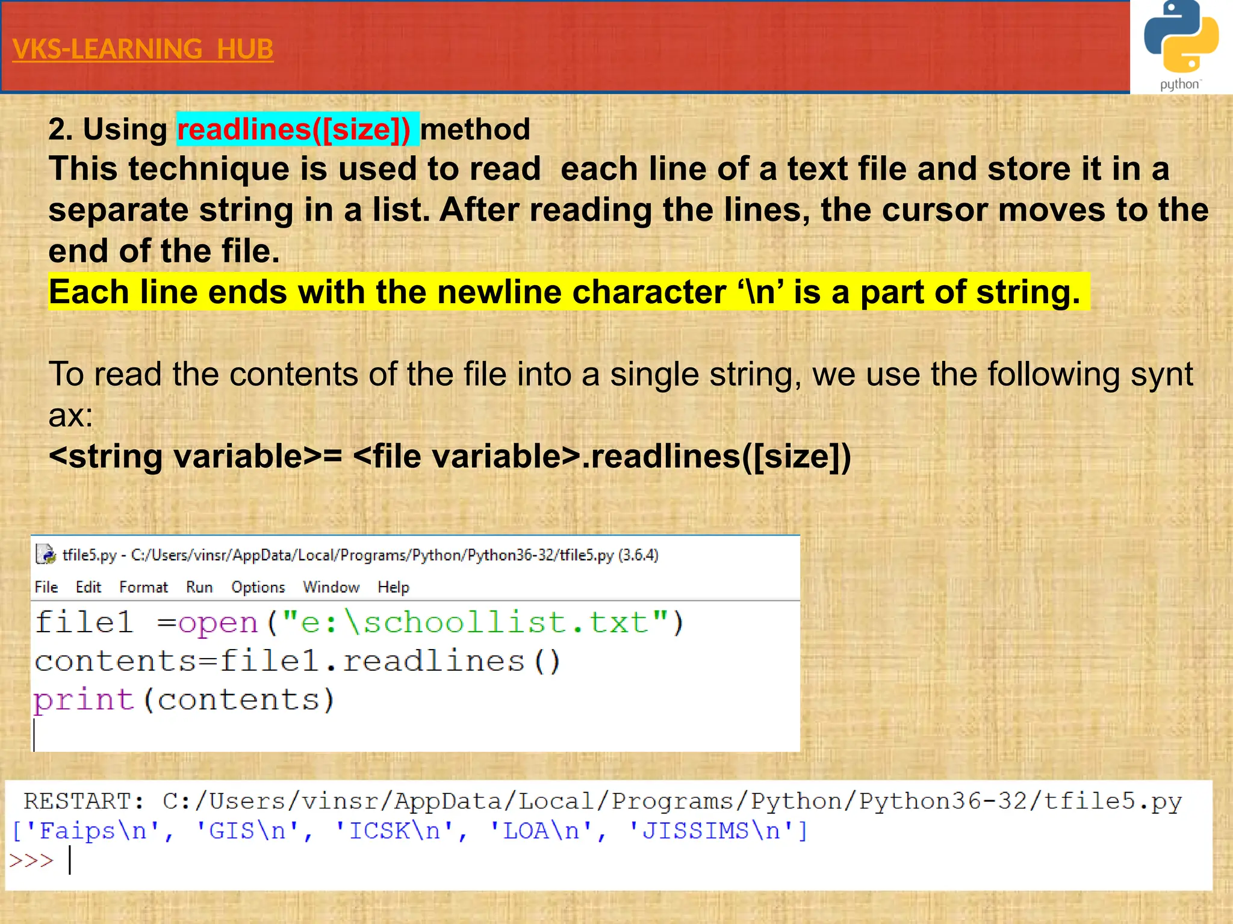Click the shell prompt '>>>'
1233x924 pixels.
click(x=31, y=861)
